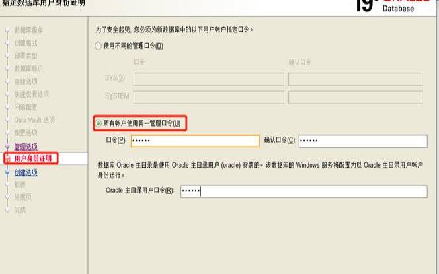Click the 创建模式 step in sidebar

(x=26, y=43)
